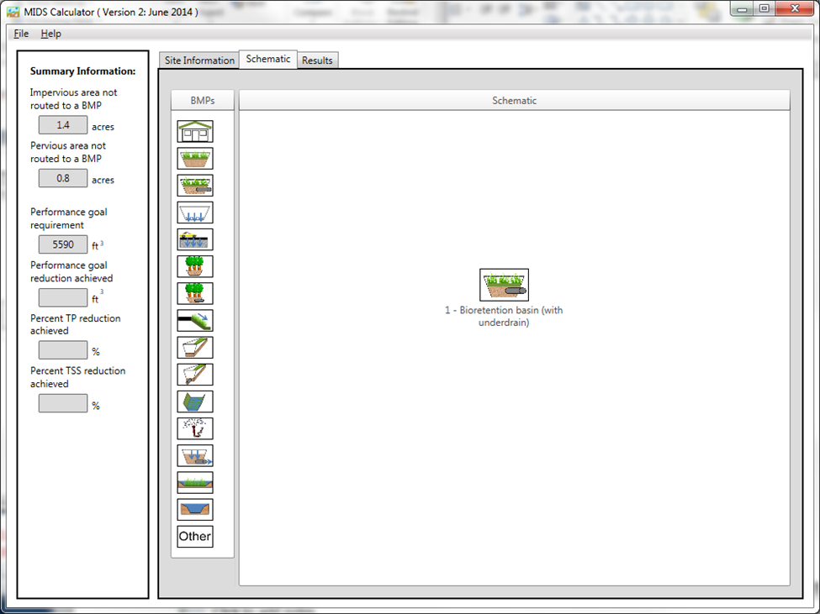
Task: Select the Constructed pond BMP icon
Action: pyautogui.click(x=195, y=509)
